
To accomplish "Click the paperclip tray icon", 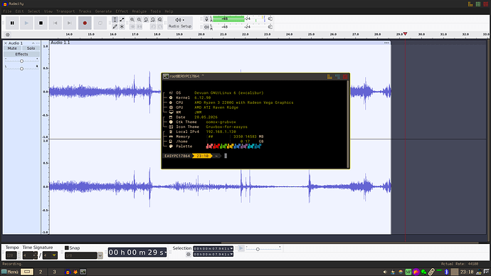I will click(431, 272).
